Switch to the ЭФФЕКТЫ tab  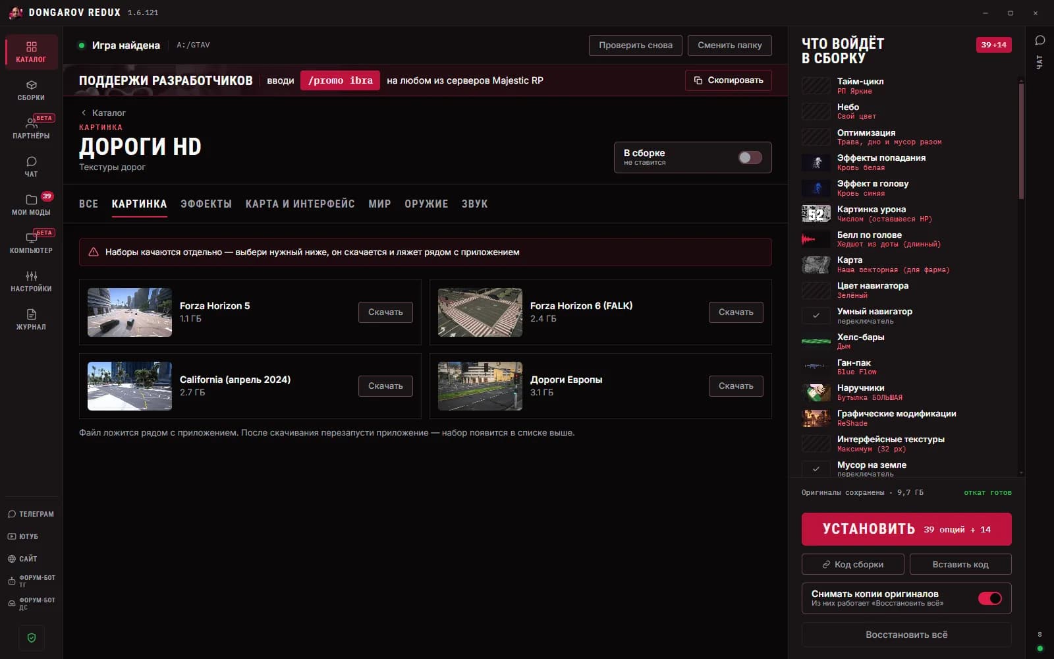[x=206, y=204]
